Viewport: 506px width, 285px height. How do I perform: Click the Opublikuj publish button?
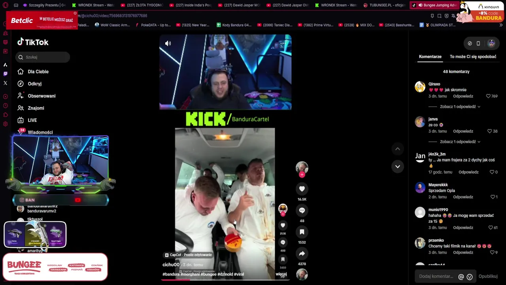pyautogui.click(x=488, y=276)
